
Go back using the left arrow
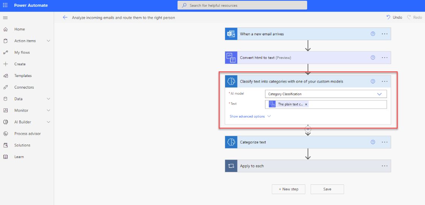(65, 17)
